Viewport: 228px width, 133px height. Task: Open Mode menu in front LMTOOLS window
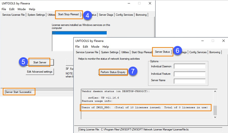95,47
